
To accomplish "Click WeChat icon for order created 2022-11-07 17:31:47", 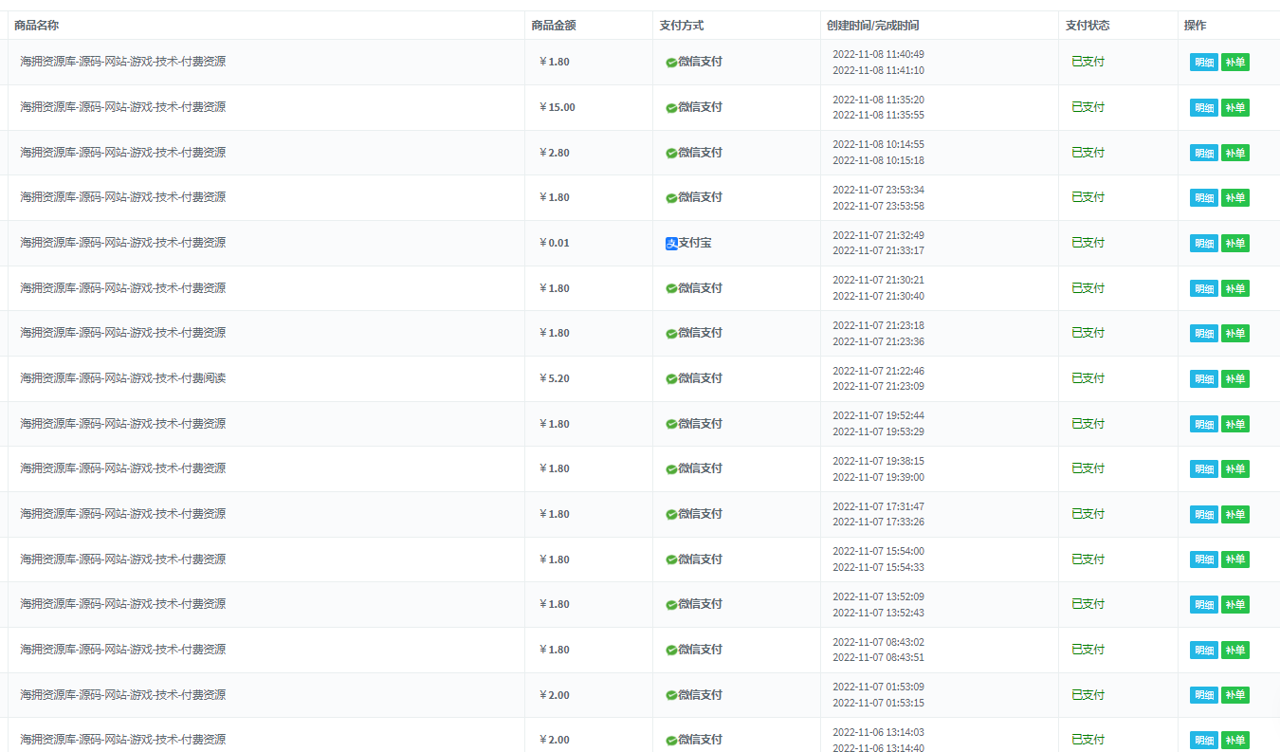I will 671,515.
